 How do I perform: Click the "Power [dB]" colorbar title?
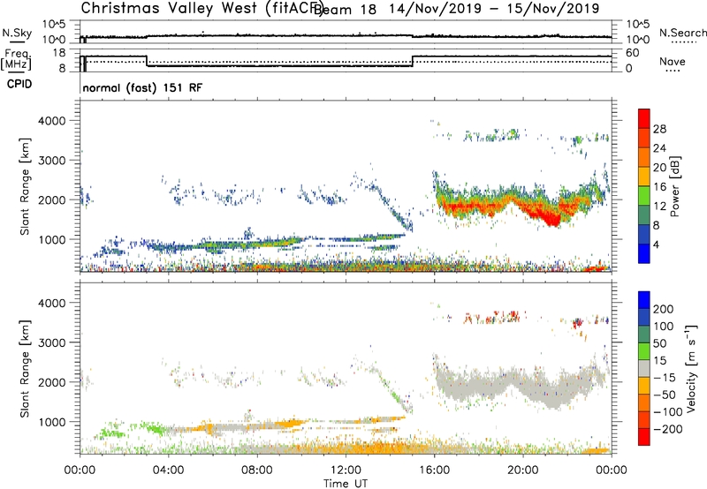(675, 186)
